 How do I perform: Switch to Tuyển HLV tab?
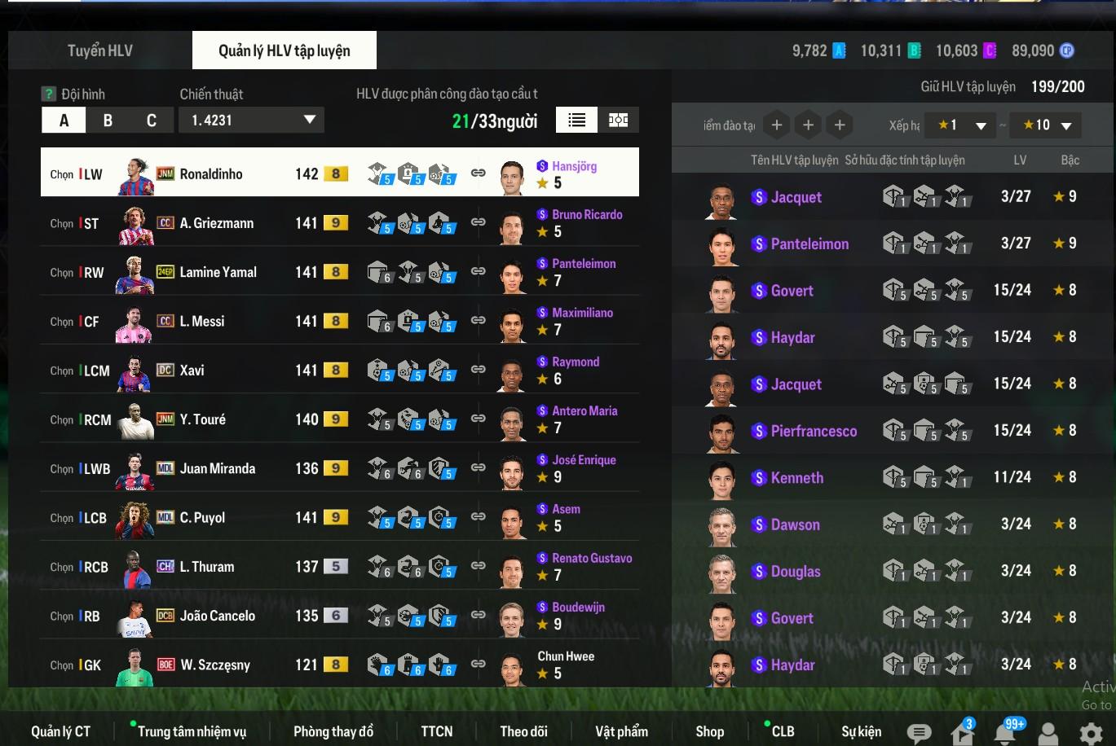click(100, 50)
